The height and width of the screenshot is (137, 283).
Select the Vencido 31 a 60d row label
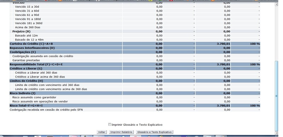27,11
